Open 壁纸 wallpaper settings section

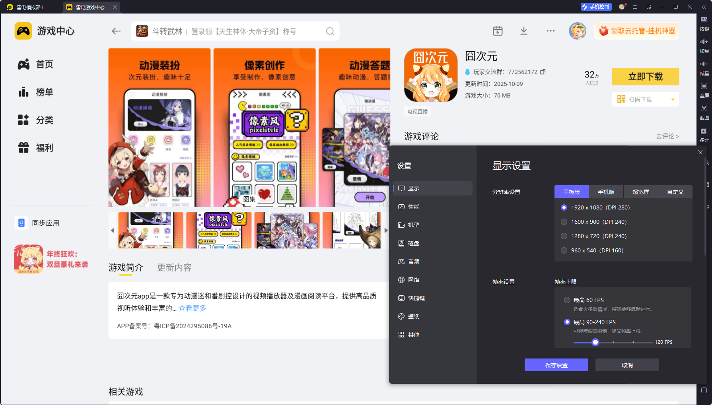(x=433, y=316)
